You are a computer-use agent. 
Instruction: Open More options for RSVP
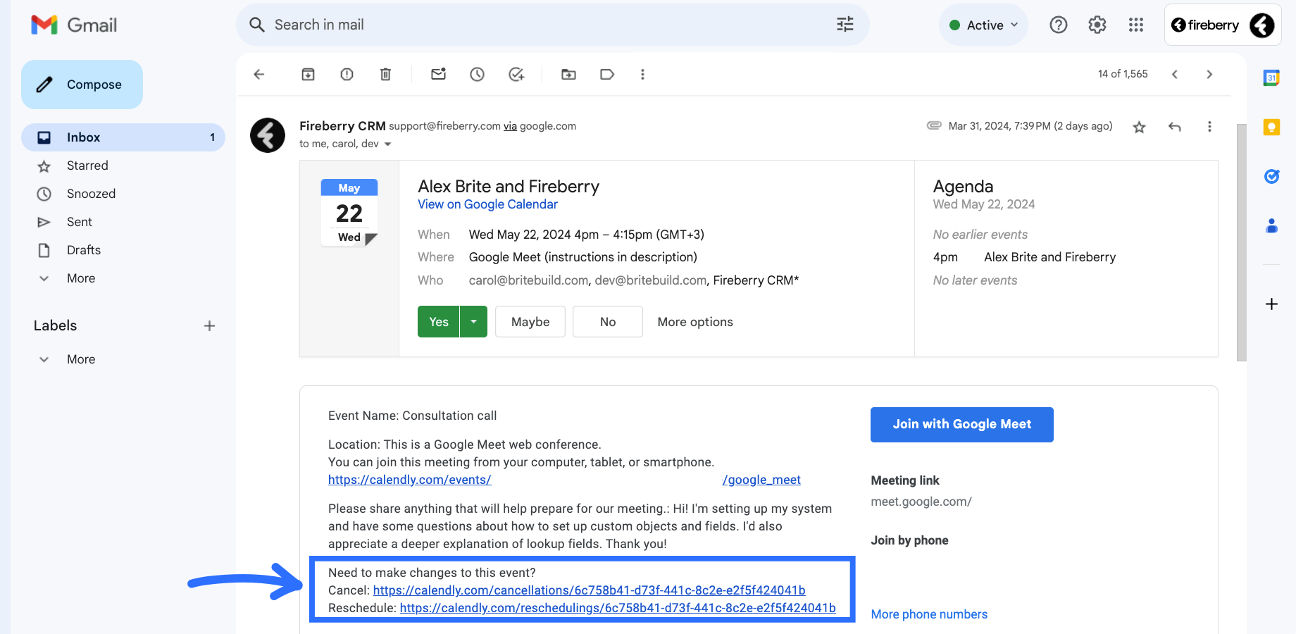coord(695,322)
